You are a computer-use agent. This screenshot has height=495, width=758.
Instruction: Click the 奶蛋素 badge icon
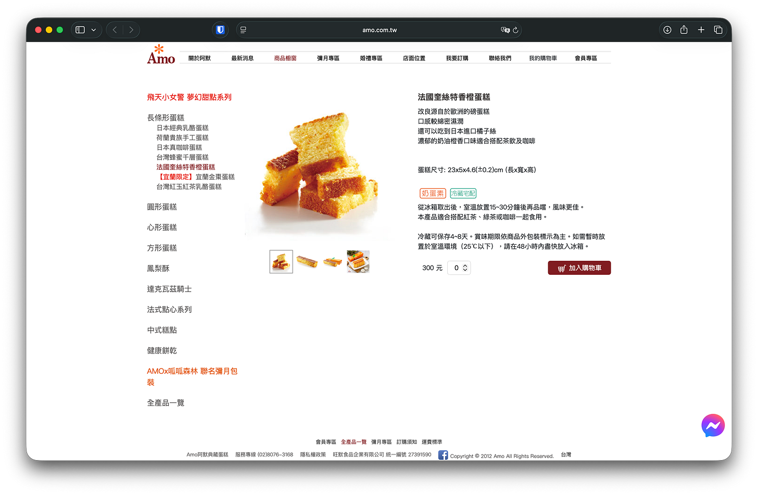[x=433, y=193]
